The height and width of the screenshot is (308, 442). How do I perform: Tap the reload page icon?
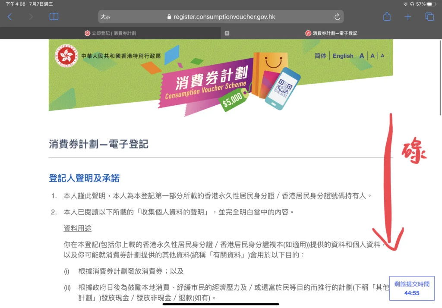[x=337, y=17]
